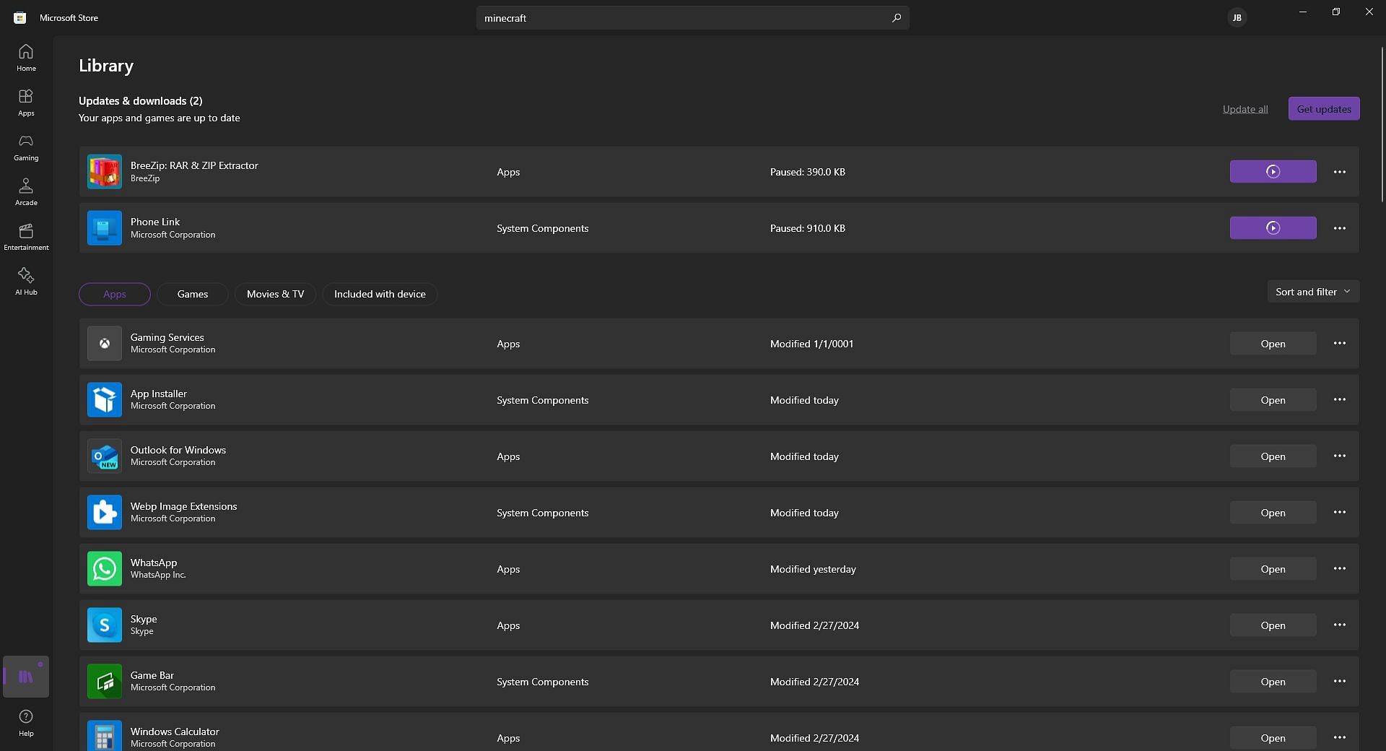Click the Game Bar app icon
Image resolution: width=1386 pixels, height=751 pixels.
[105, 682]
